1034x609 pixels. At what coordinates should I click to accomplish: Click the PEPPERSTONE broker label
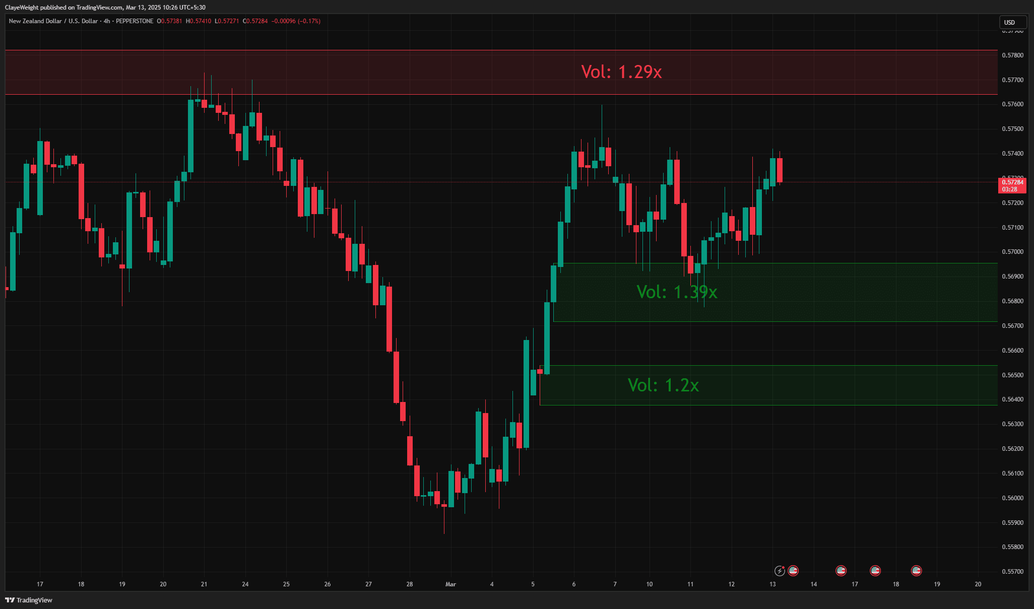click(135, 21)
